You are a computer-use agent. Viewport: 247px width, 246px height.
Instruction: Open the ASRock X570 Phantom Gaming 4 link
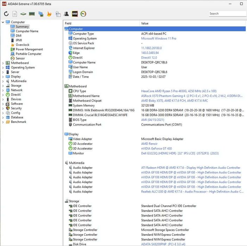pos(192,96)
